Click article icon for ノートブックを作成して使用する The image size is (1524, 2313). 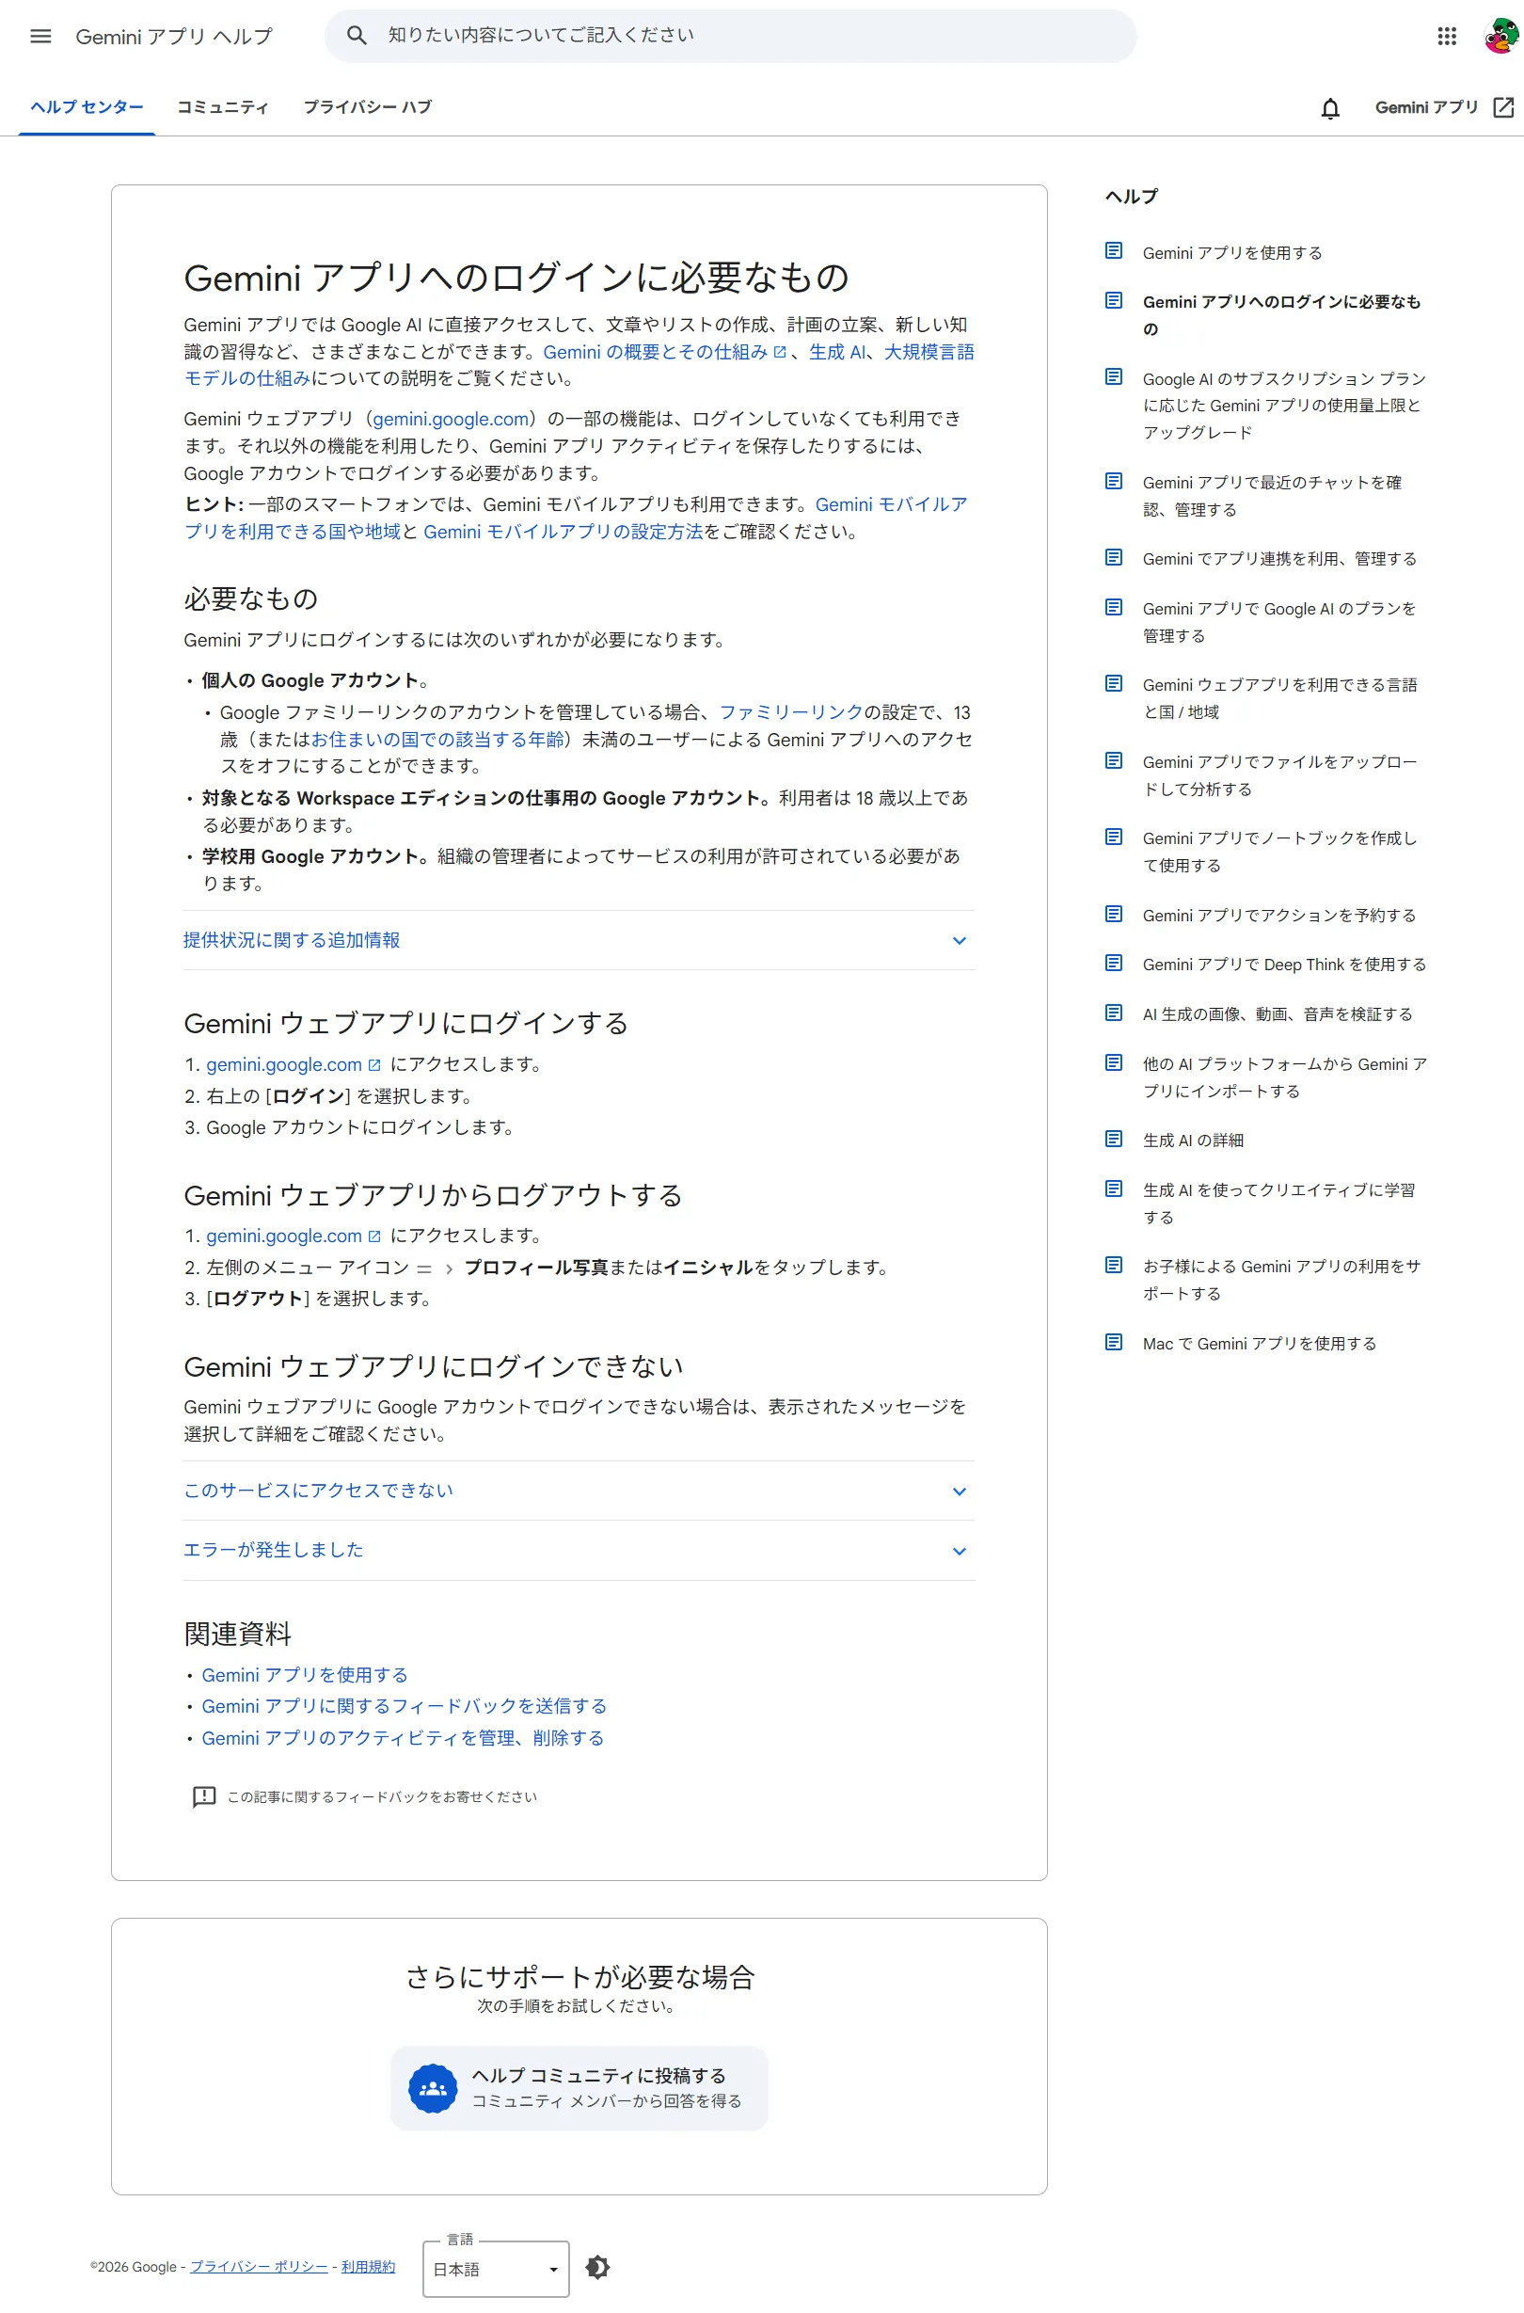tap(1114, 837)
